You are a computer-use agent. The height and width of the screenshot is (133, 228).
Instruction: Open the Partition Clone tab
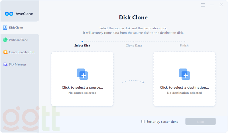(x=18, y=40)
